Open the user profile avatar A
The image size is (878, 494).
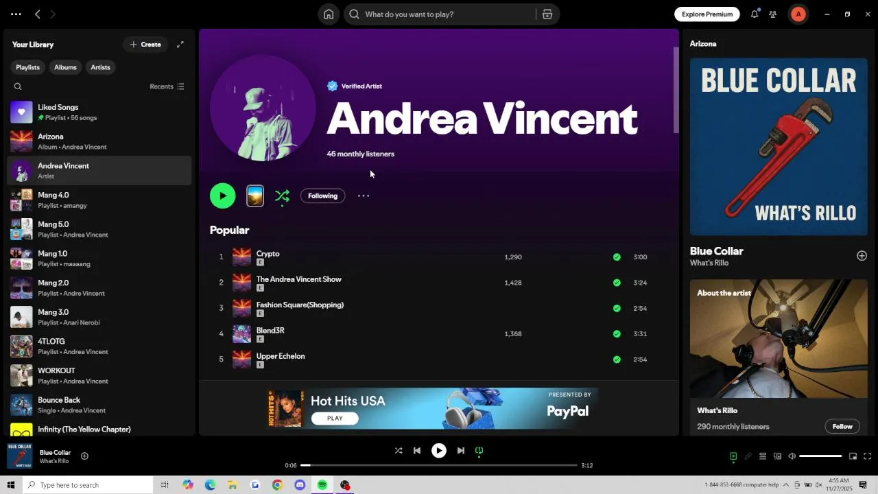point(798,14)
